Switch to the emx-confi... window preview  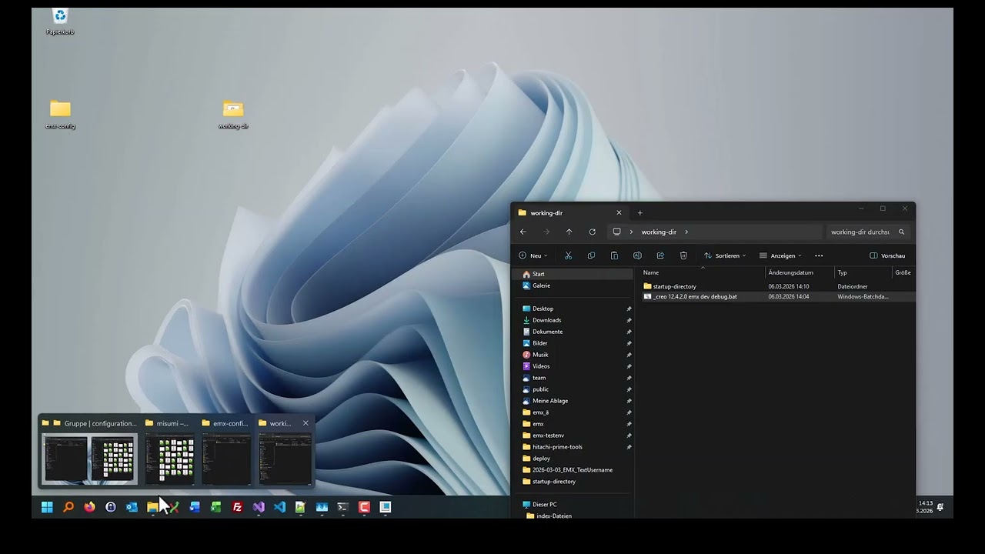227,452
